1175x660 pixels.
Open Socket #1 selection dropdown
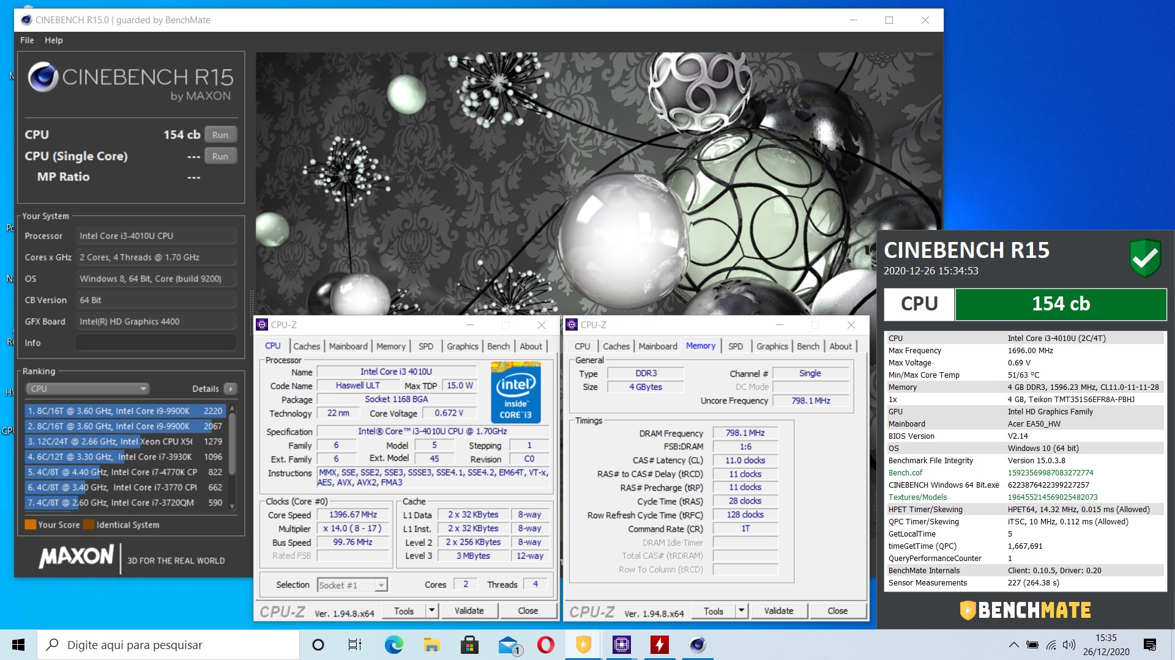pyautogui.click(x=352, y=585)
